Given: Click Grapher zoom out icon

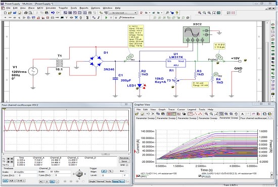Looking at the screenshot, I should [211, 114].
